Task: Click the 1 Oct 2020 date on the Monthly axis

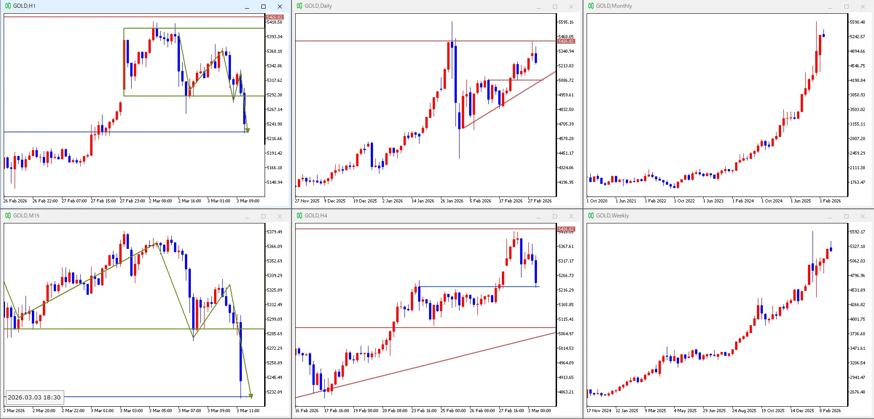Action: tap(597, 201)
